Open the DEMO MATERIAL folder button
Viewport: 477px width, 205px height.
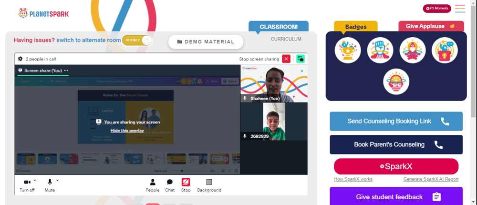pyautogui.click(x=206, y=41)
